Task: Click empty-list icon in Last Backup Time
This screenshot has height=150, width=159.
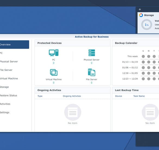Action: [x=150, y=112]
